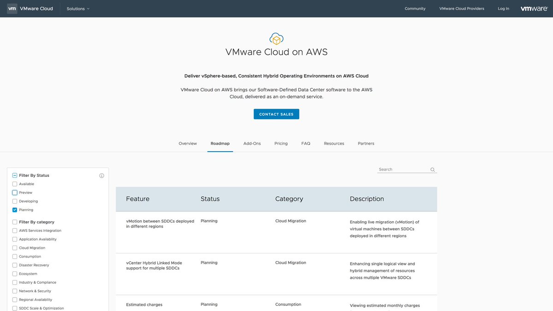The height and width of the screenshot is (311, 553).
Task: Check the Preview status filter
Action: [15, 193]
